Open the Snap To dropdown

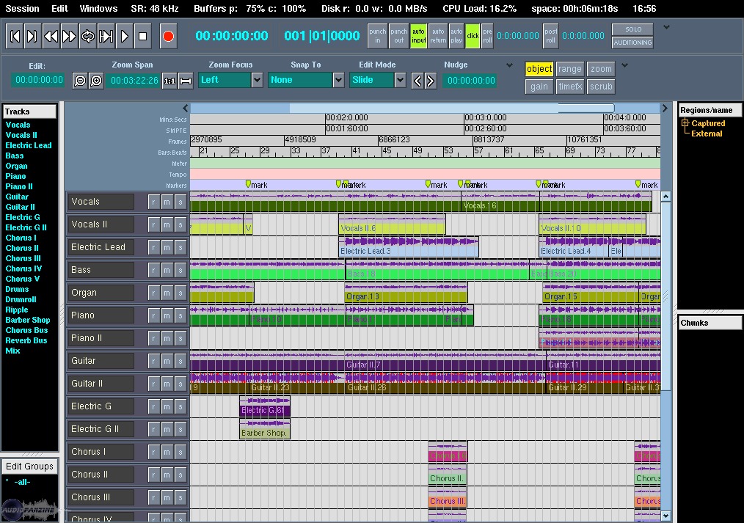[x=338, y=81]
